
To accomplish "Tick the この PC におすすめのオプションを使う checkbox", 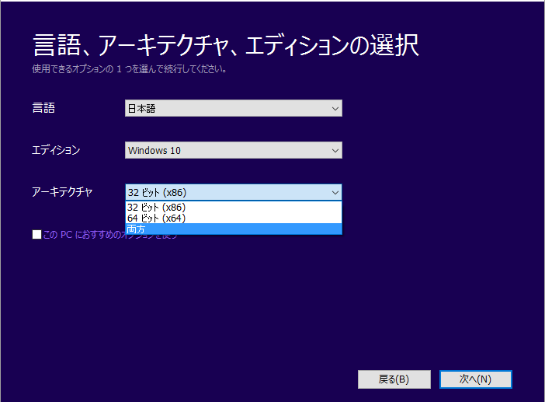I will 36,235.
